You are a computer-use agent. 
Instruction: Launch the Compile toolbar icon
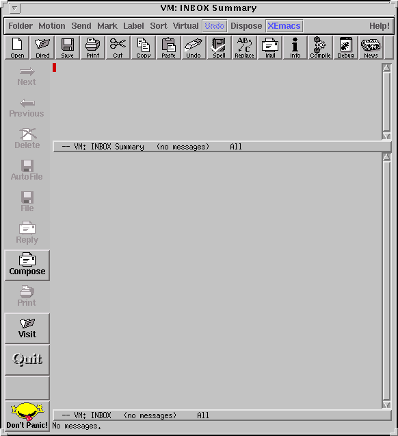coord(320,47)
